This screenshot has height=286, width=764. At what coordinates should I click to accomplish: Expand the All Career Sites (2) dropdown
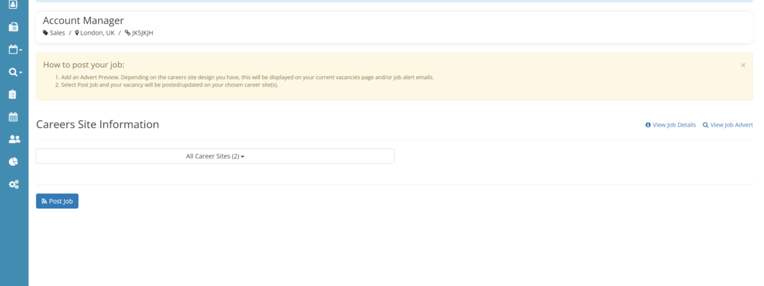pyautogui.click(x=215, y=156)
